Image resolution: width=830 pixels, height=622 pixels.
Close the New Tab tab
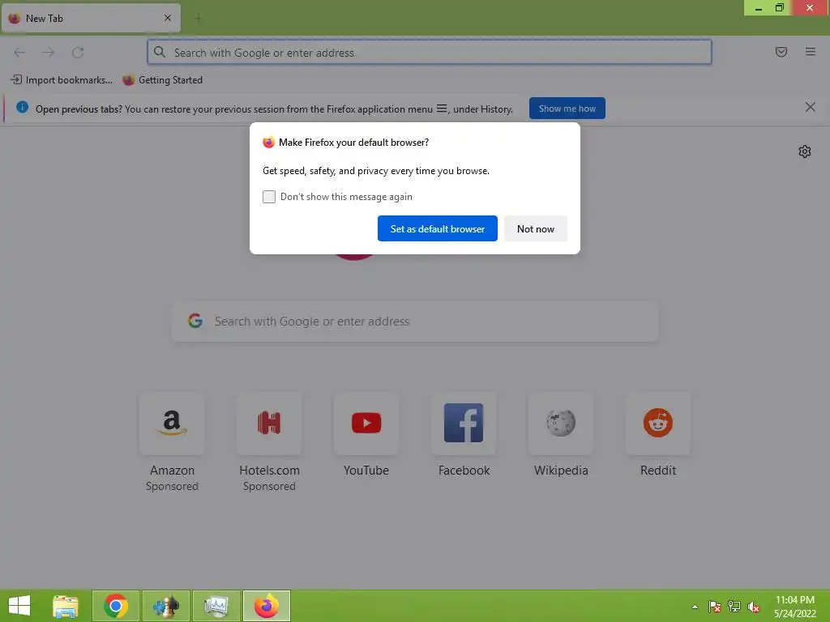coord(168,18)
